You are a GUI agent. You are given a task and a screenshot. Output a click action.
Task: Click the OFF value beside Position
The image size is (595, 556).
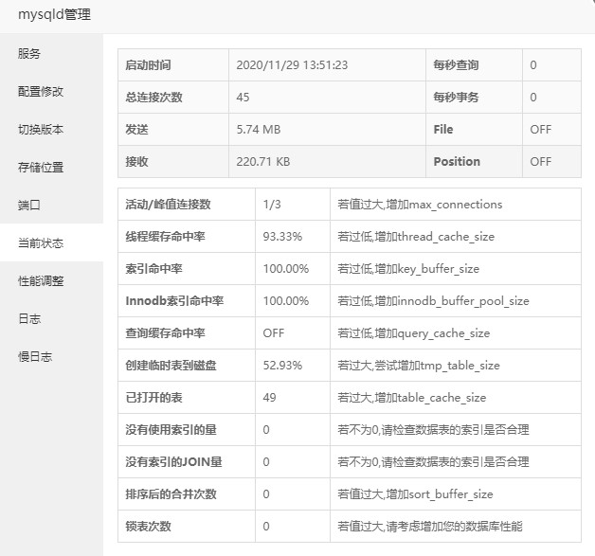click(541, 162)
